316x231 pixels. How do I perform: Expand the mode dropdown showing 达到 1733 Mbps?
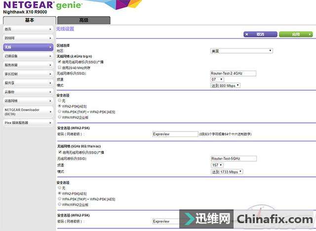click(x=227, y=172)
